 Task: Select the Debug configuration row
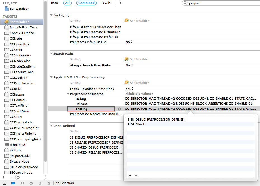pyautogui.click(x=81, y=99)
